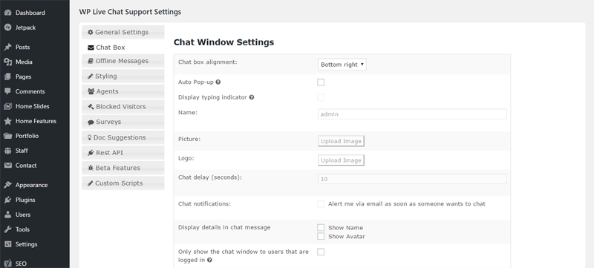Click Upload Image button for Picture
The height and width of the screenshot is (268, 594).
341,141
